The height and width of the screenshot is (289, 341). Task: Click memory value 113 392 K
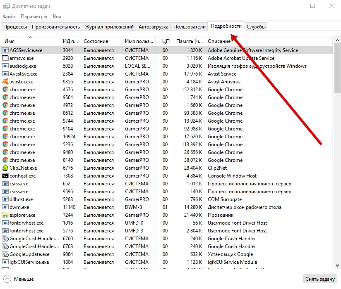pos(192,144)
